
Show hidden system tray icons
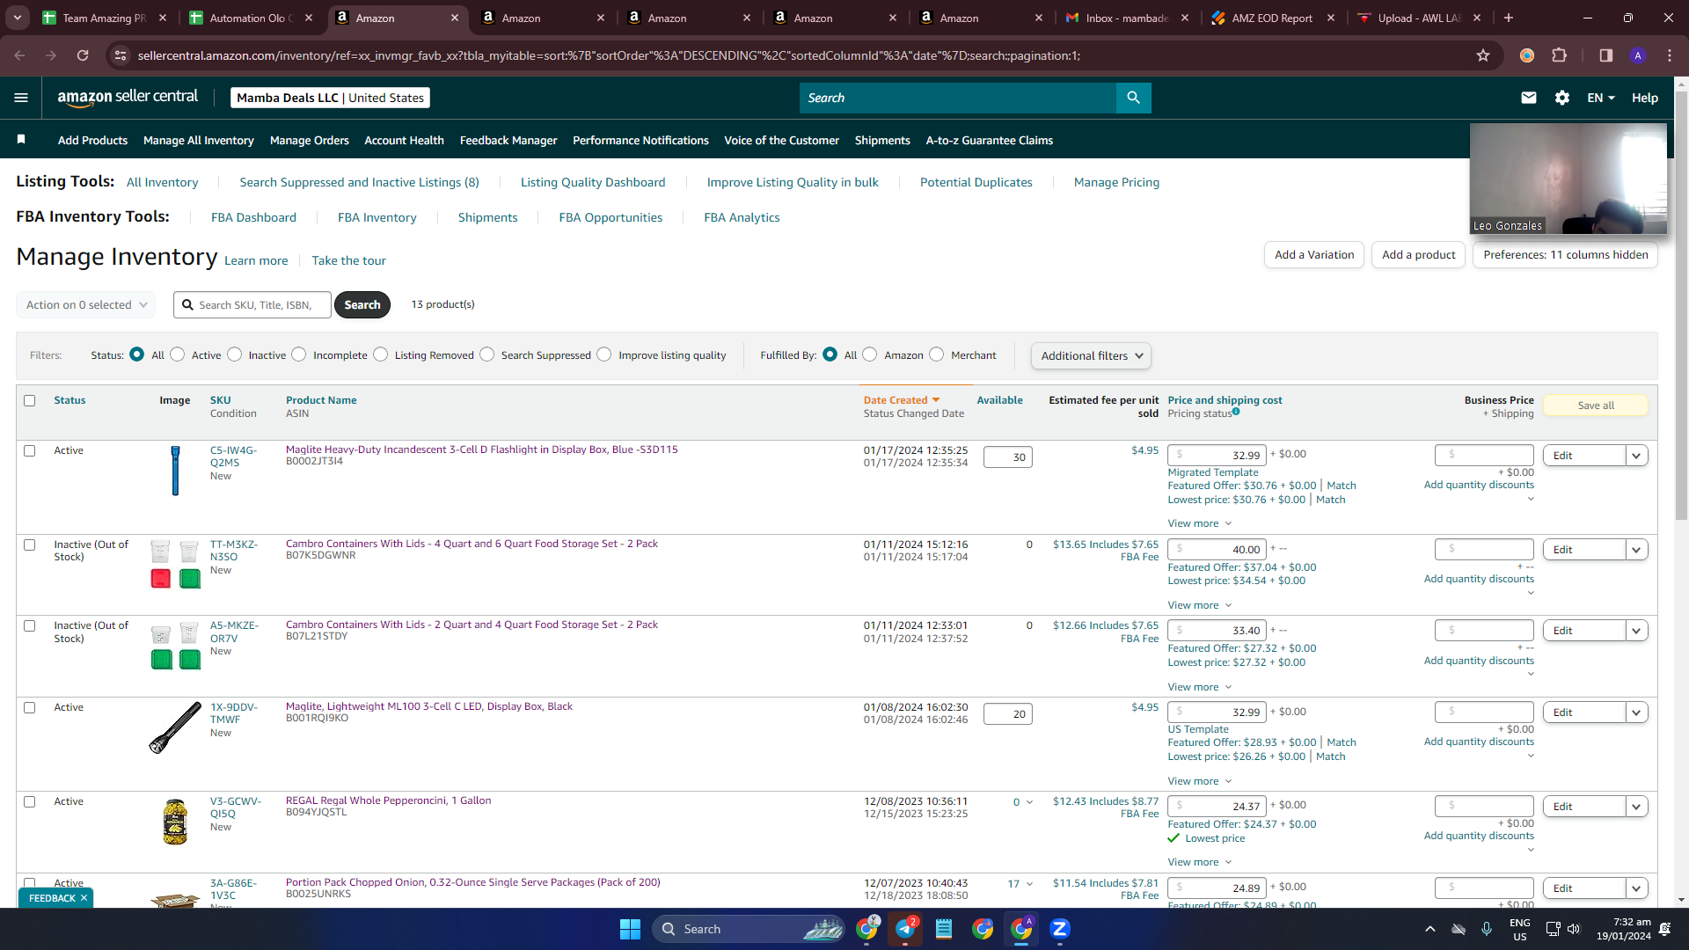[x=1430, y=929]
